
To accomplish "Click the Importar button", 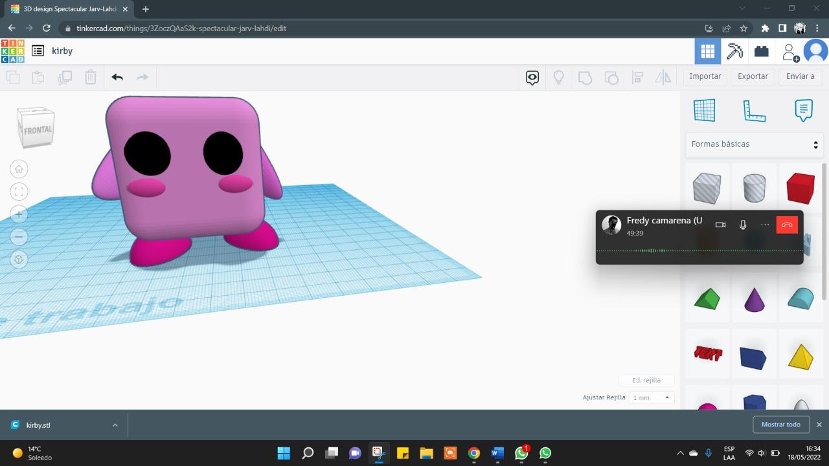I will [x=705, y=76].
